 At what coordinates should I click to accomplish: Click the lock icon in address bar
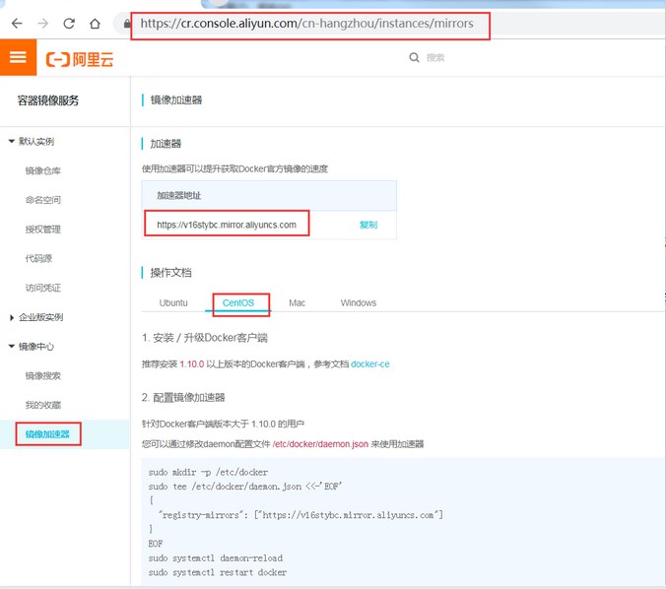click(x=127, y=24)
